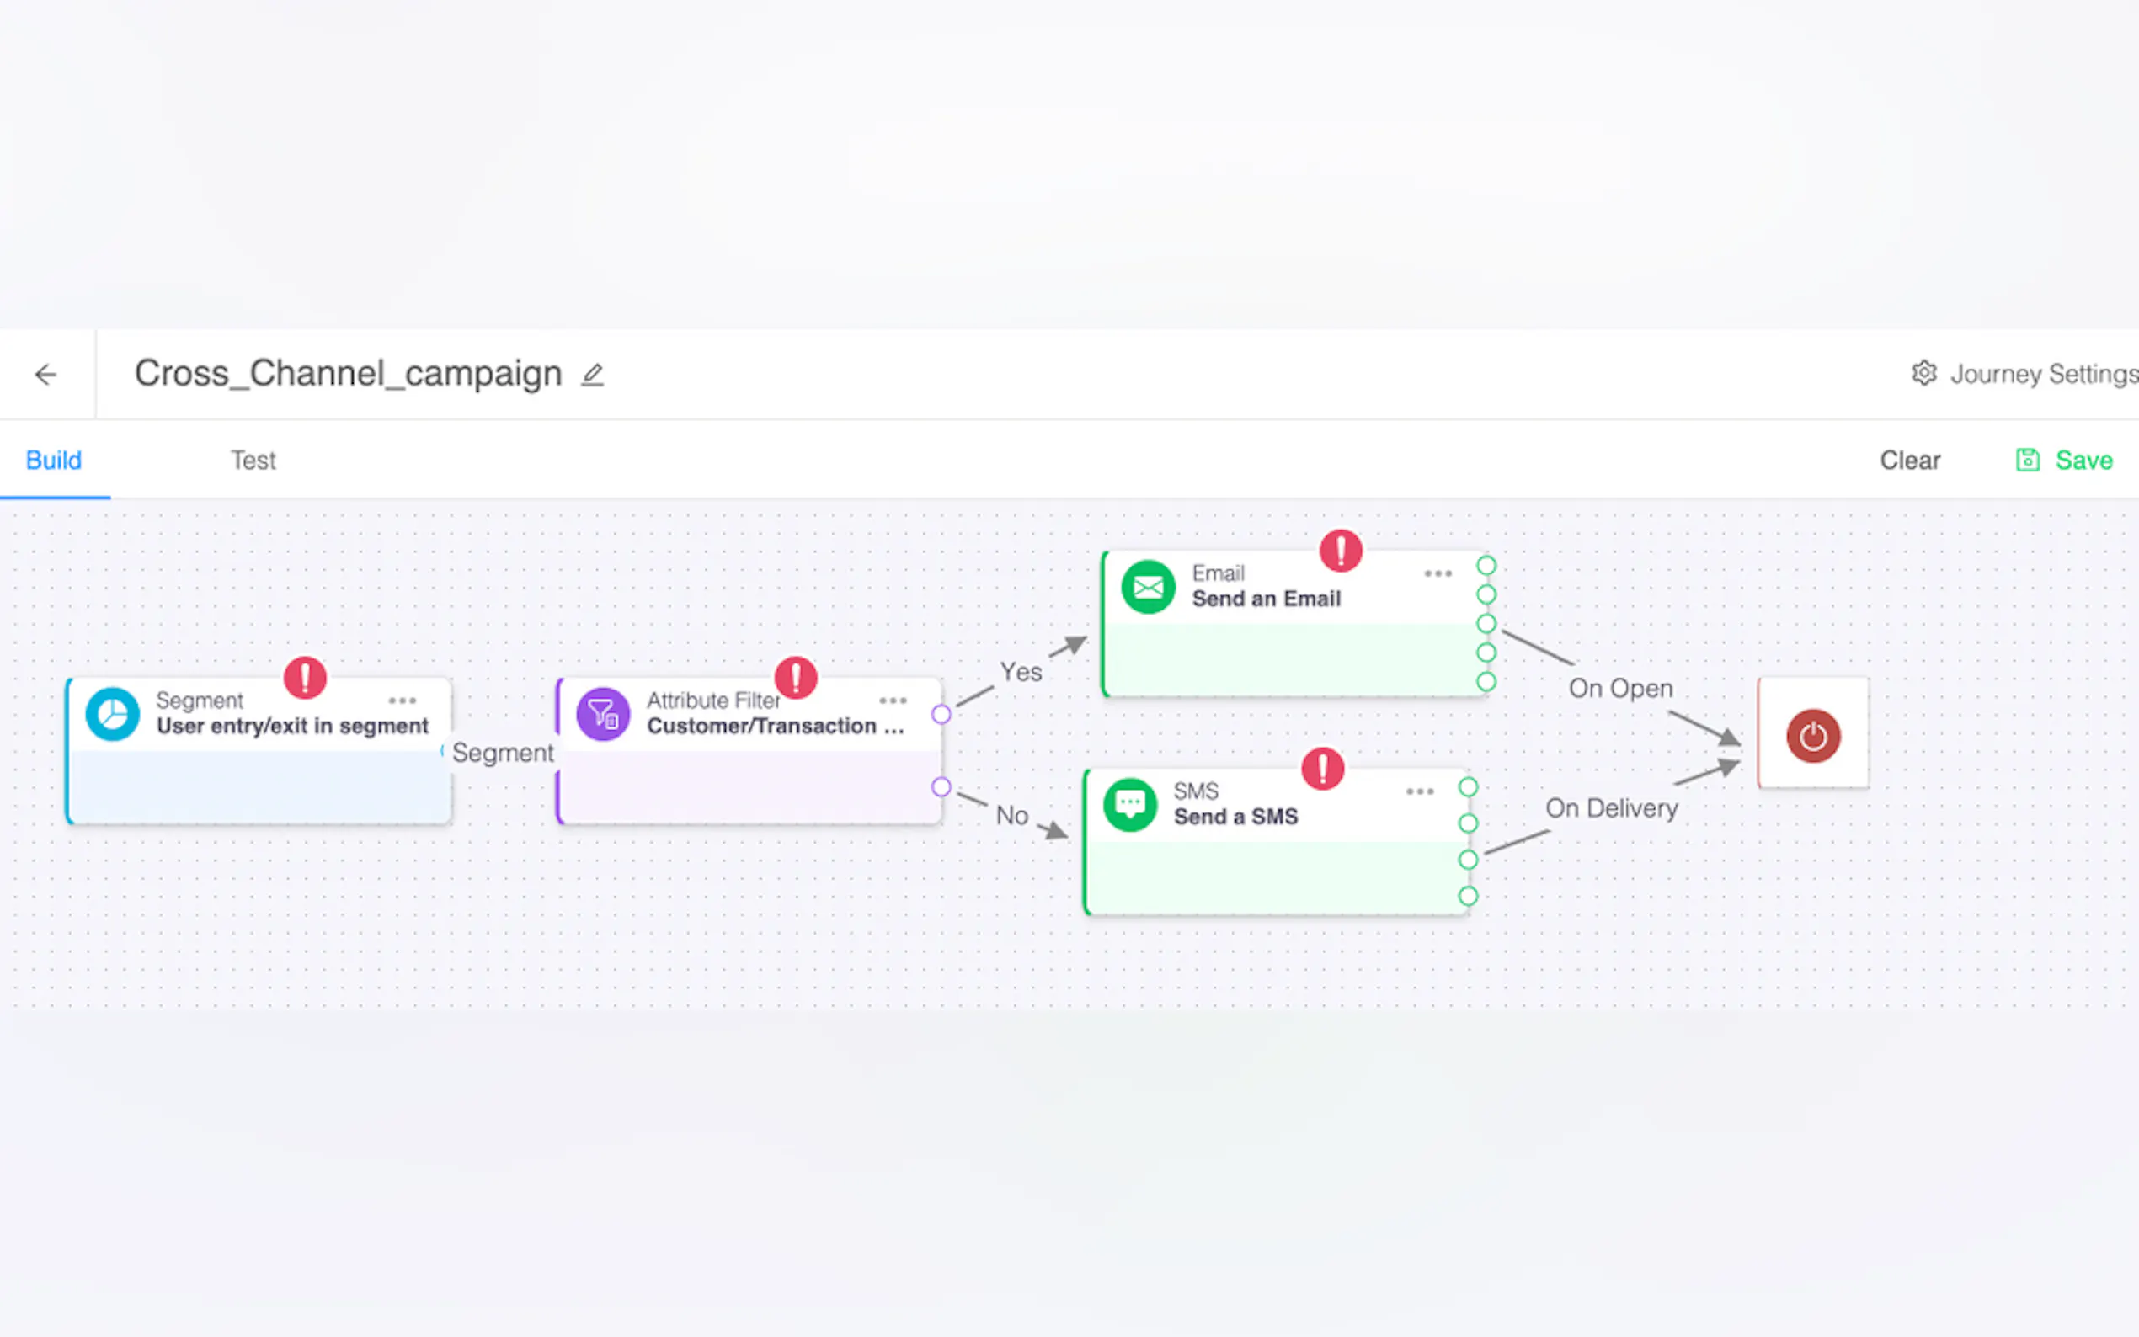
Task: Click the topmost output connector on Email node
Action: coord(1486,565)
